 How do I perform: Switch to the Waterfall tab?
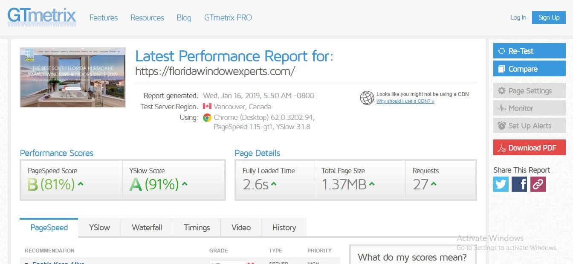[x=147, y=227]
